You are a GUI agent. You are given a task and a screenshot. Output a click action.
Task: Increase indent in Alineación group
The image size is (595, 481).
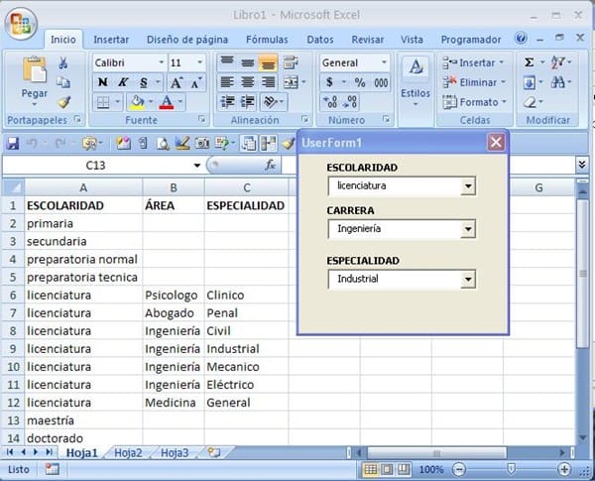[247, 102]
